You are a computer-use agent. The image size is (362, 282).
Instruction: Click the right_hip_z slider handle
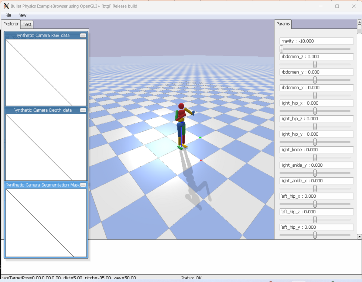[x=315, y=127]
